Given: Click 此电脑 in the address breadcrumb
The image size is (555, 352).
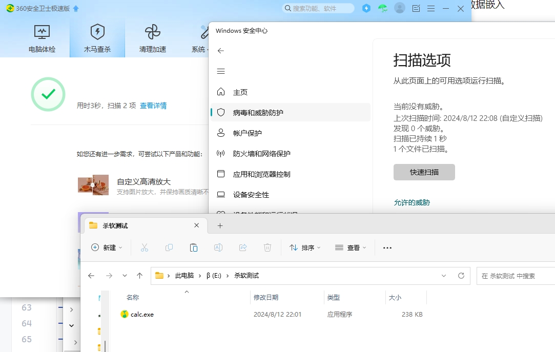Looking at the screenshot, I should 184,276.
